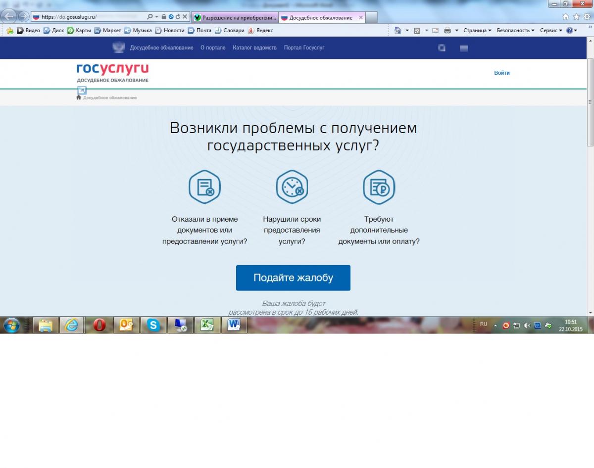Click the refused documents icon
The image size is (594, 468).
[x=204, y=187]
